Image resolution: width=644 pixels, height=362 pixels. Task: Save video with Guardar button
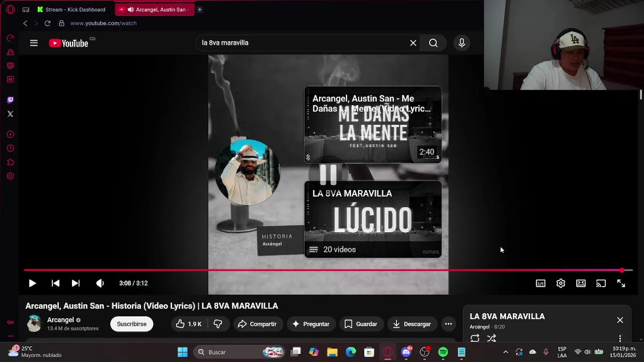pyautogui.click(x=361, y=324)
